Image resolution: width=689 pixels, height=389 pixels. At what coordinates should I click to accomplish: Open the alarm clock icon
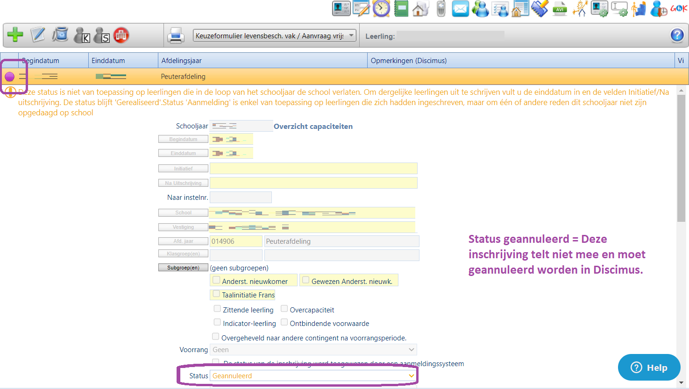pyautogui.click(x=381, y=8)
